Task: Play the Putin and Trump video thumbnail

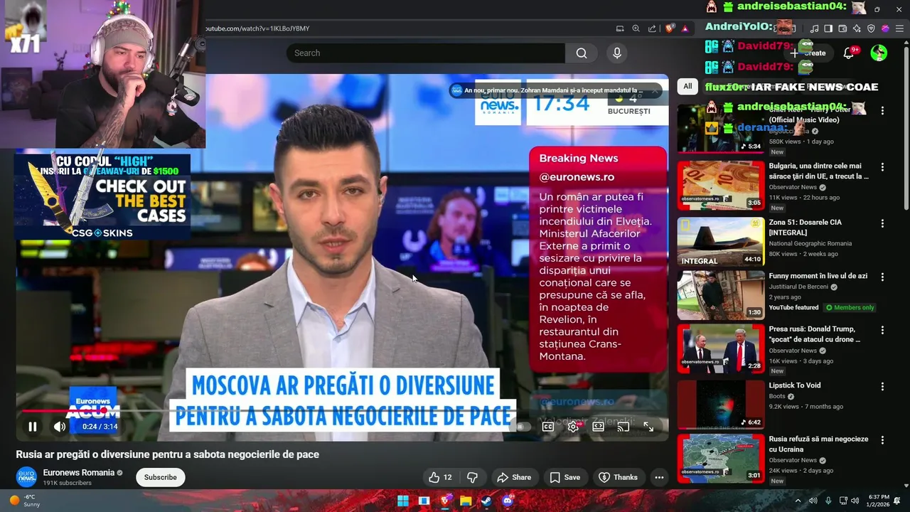Action: [720, 348]
